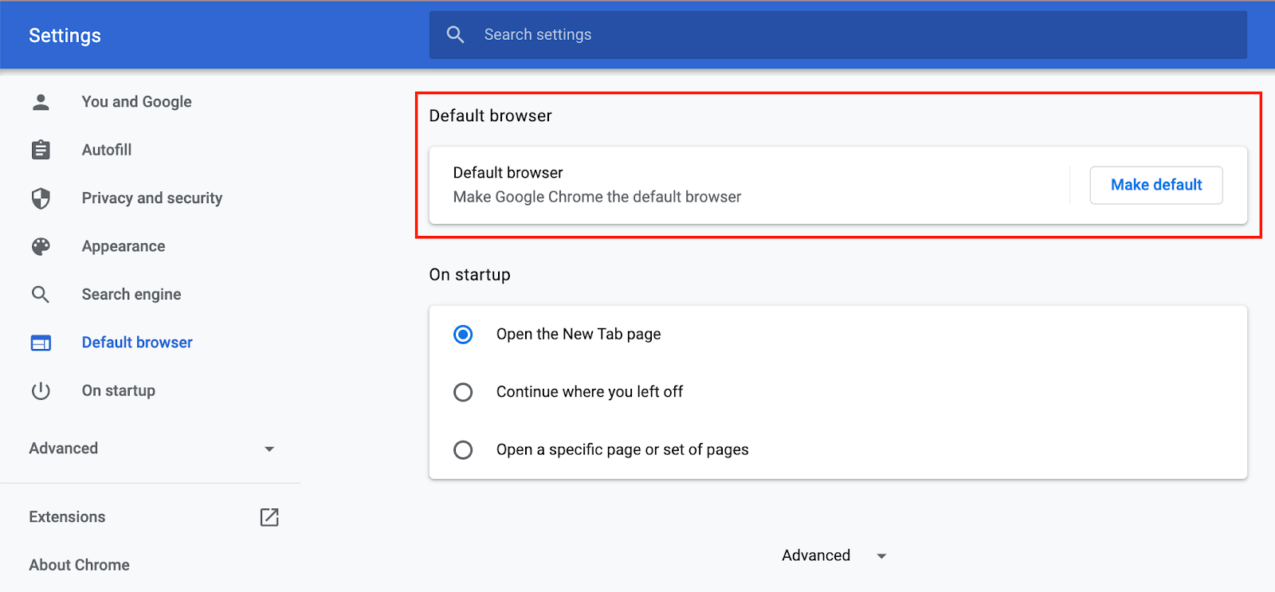Viewport: 1275px width, 592px height.
Task: Click the person icon beside You and Google
Action: click(41, 102)
